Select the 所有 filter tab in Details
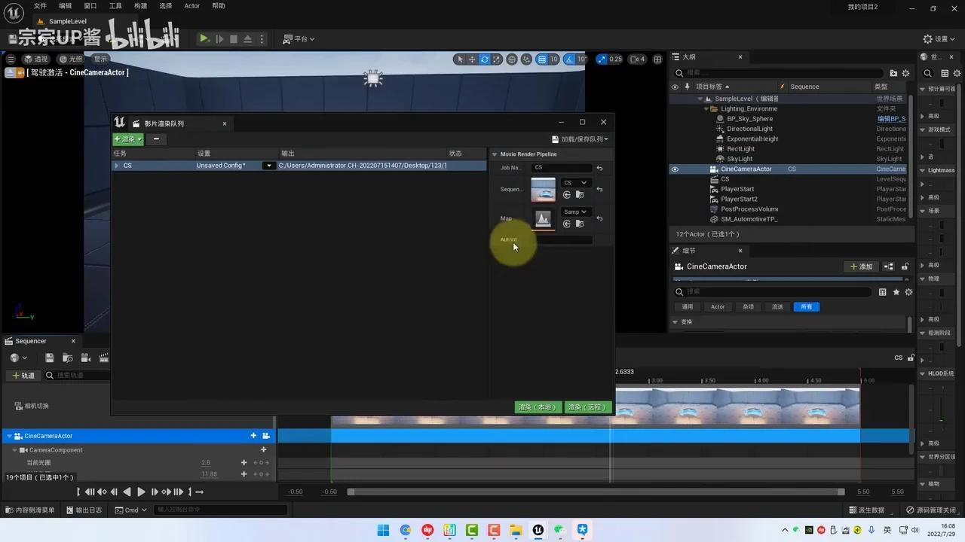The image size is (965, 542). 806,306
